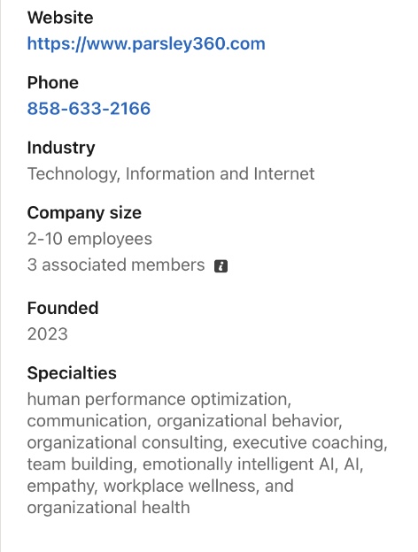This screenshot has height=552, width=418.
Task: Select the Industry heading label
Action: pos(61,149)
